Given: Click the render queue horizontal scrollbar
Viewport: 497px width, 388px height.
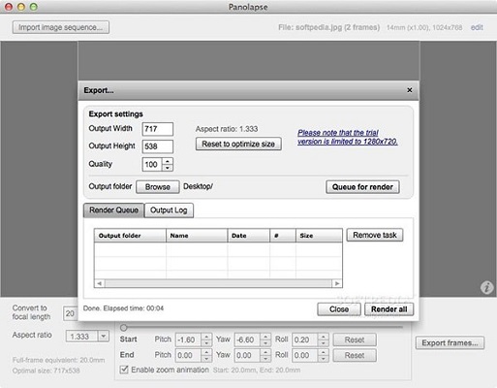Looking at the screenshot, I should click(218, 283).
